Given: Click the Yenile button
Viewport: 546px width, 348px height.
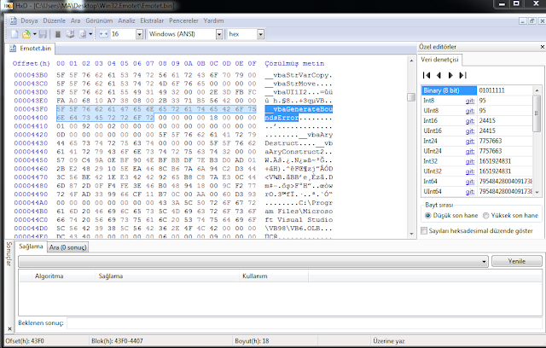Looking at the screenshot, I should [x=517, y=261].
